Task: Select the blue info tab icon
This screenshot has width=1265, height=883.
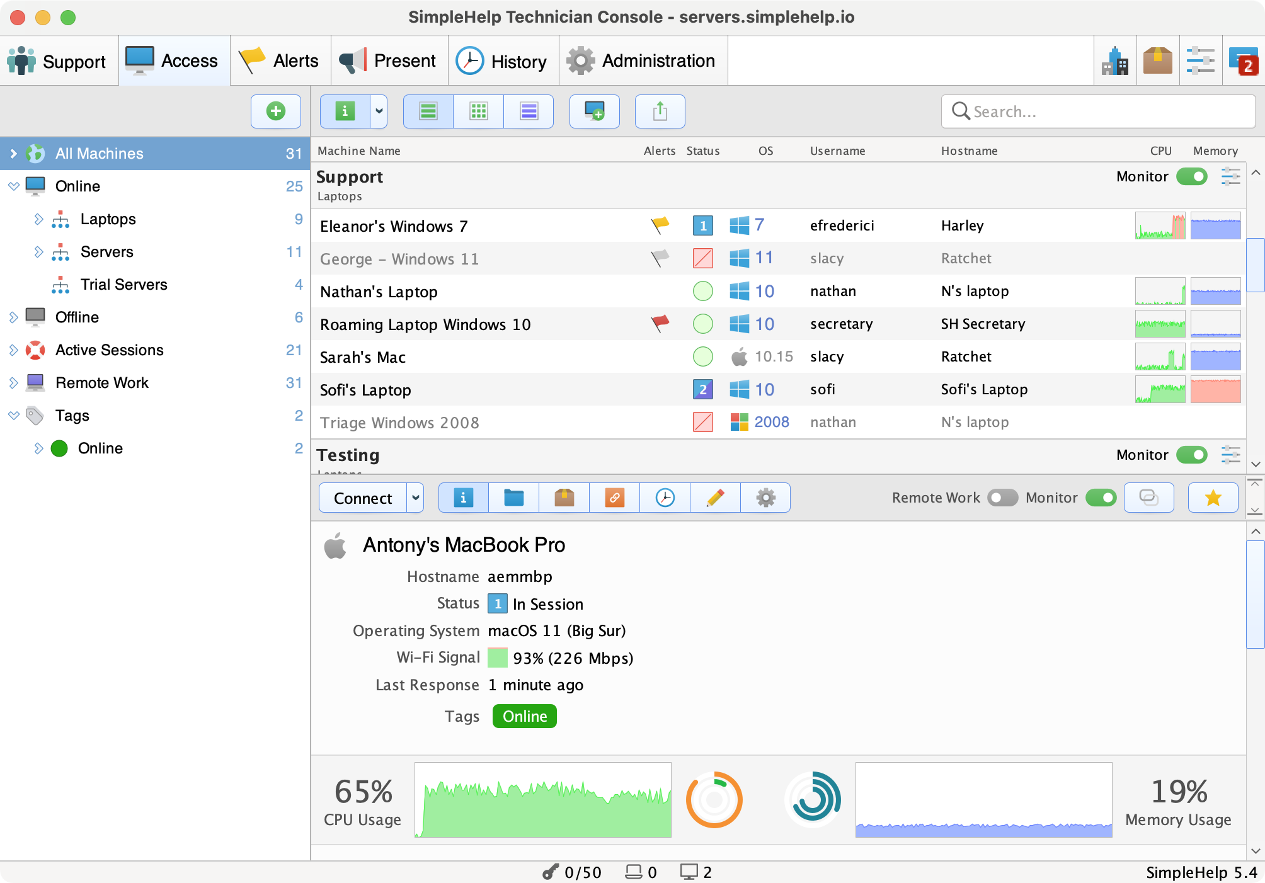Action: [x=464, y=498]
